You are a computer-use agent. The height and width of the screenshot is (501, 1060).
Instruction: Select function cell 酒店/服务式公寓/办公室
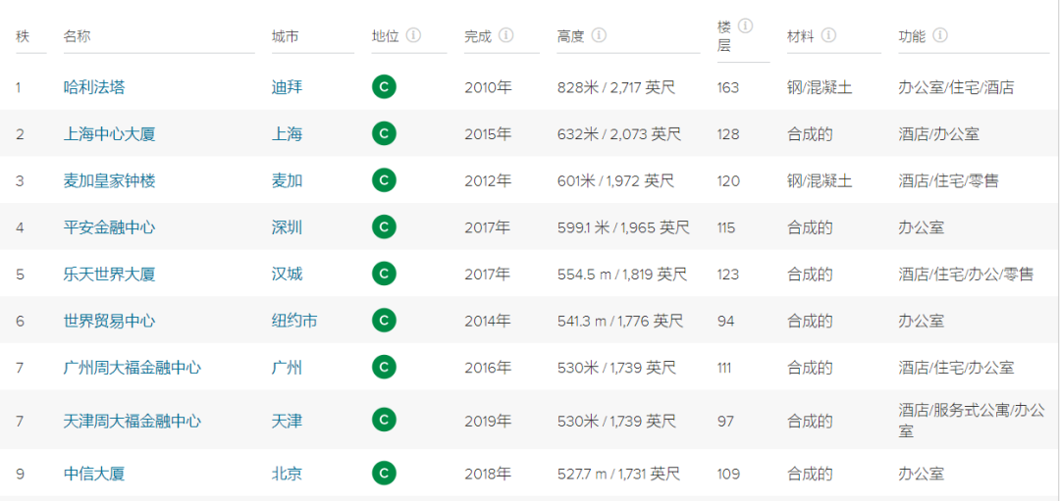point(972,420)
